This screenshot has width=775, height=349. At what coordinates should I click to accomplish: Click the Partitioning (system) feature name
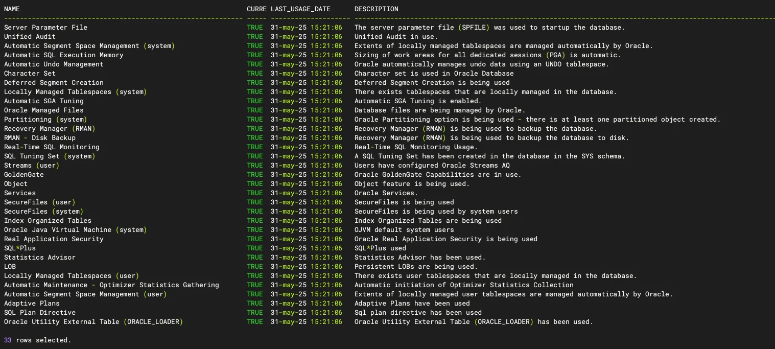click(45, 120)
